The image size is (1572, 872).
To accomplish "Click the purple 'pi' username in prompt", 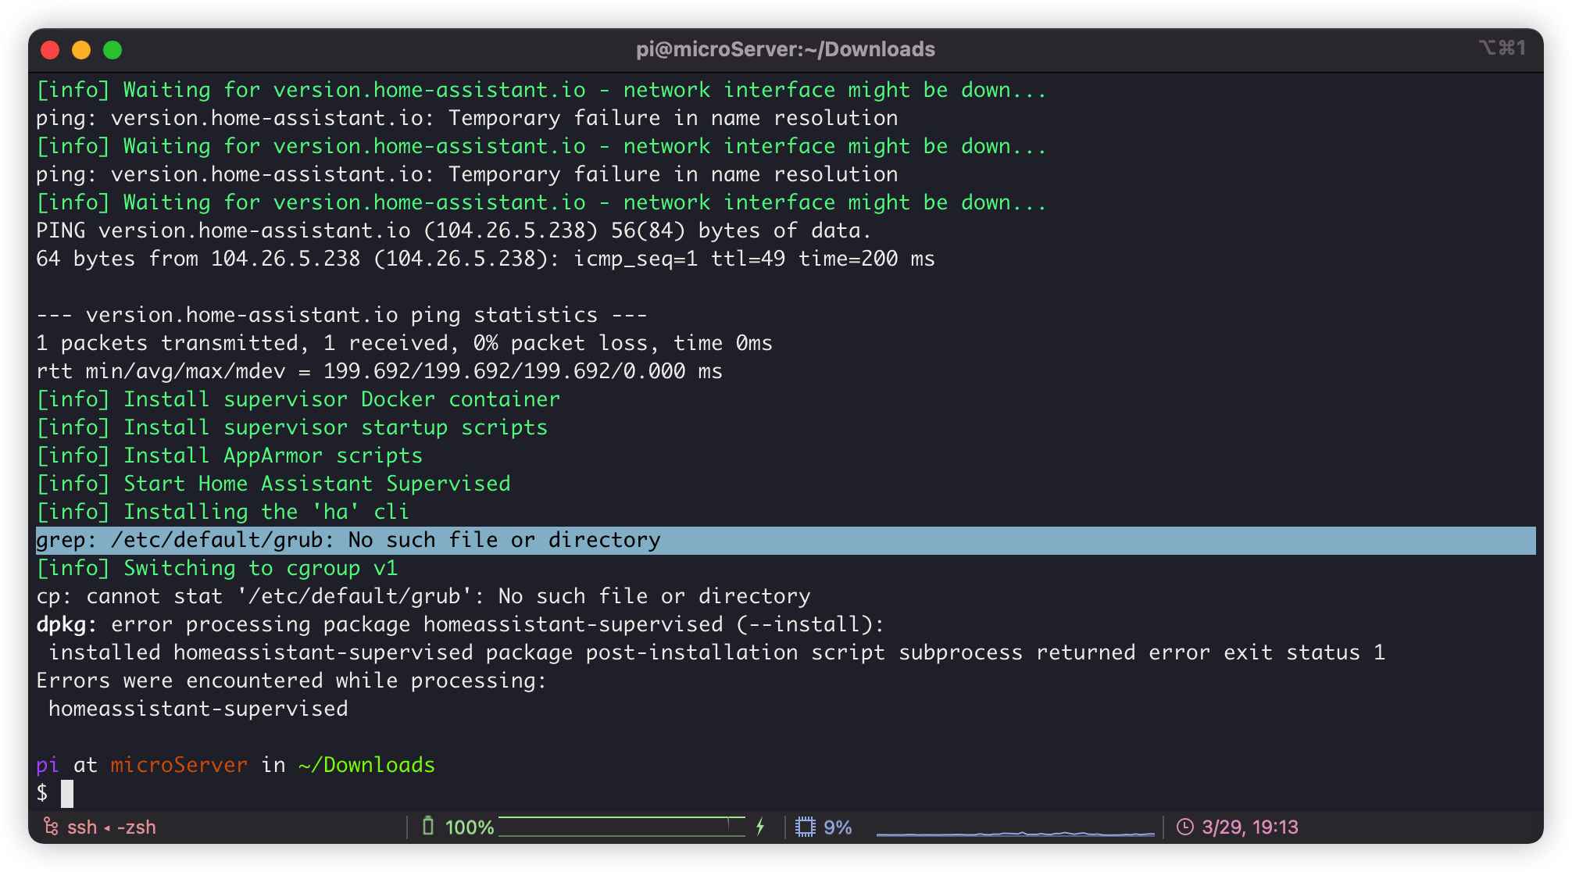I will coord(48,765).
